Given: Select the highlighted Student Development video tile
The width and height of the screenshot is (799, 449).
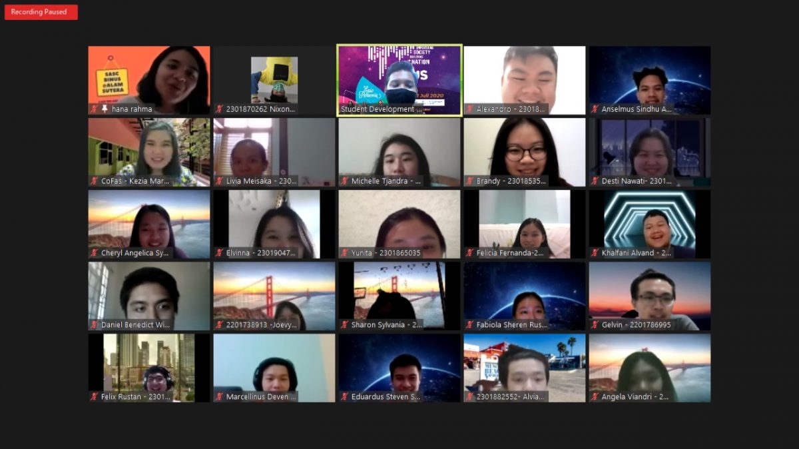Looking at the screenshot, I should (400, 80).
